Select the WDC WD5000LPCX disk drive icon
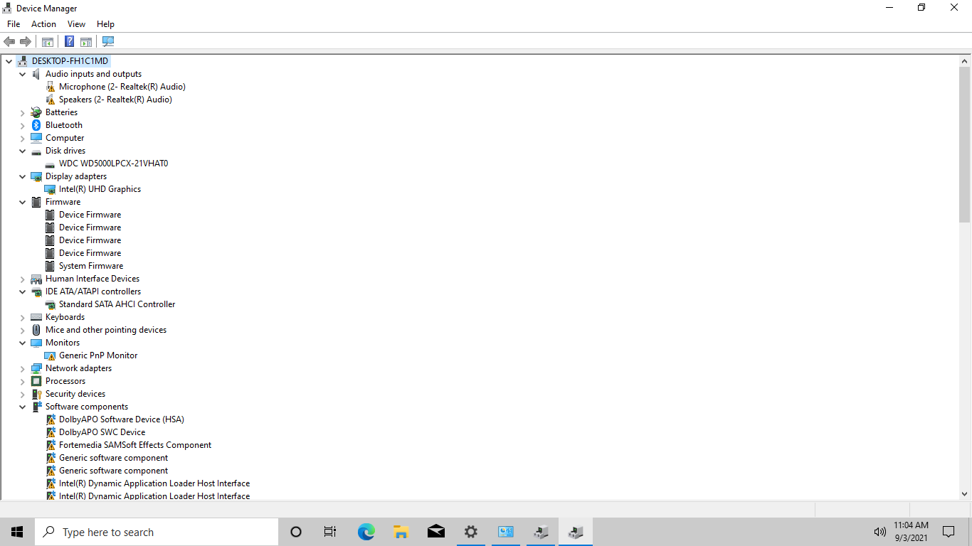Image resolution: width=972 pixels, height=546 pixels. pos(50,164)
